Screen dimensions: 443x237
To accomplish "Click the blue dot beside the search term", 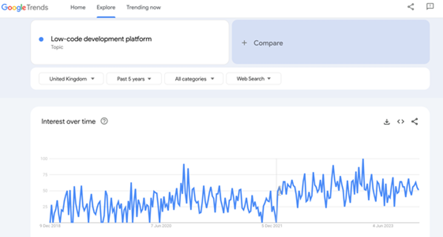I will coord(41,39).
